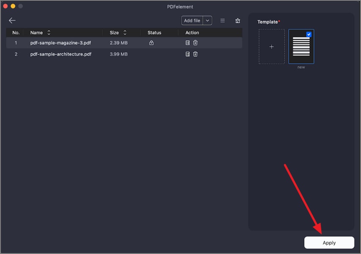Click the Status column header
Screen dimensions: 361x254
[x=154, y=32]
